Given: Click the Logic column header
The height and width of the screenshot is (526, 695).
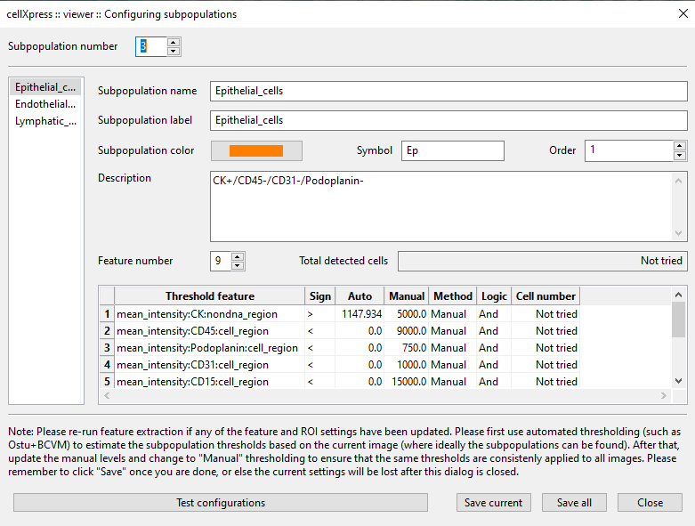Looking at the screenshot, I should tap(494, 296).
